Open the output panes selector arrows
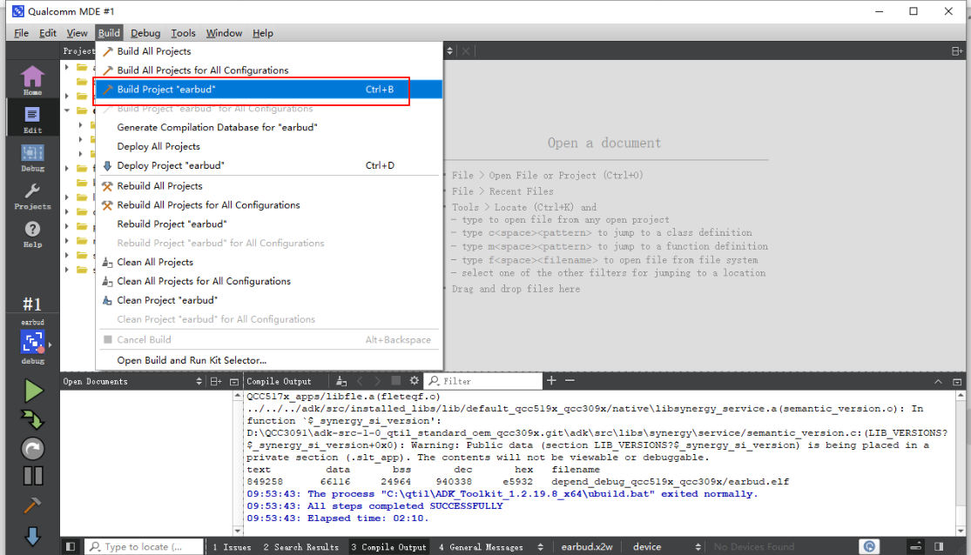Screen dimensions: 971x555 click(541, 547)
